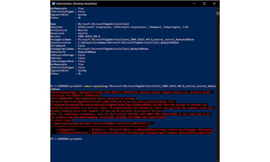This screenshot has height=162, width=270.
Task: Click the 'error 0x80070032' line
Action: [93, 99]
